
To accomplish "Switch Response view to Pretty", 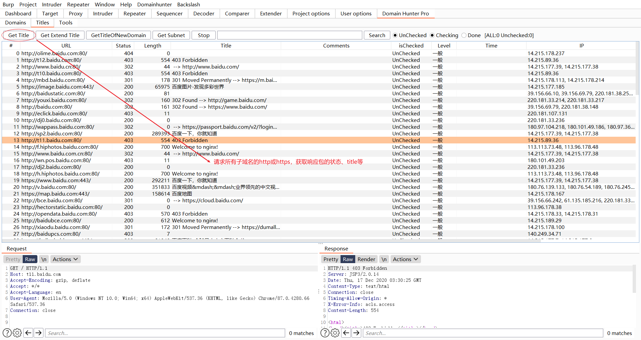I will tap(331, 259).
